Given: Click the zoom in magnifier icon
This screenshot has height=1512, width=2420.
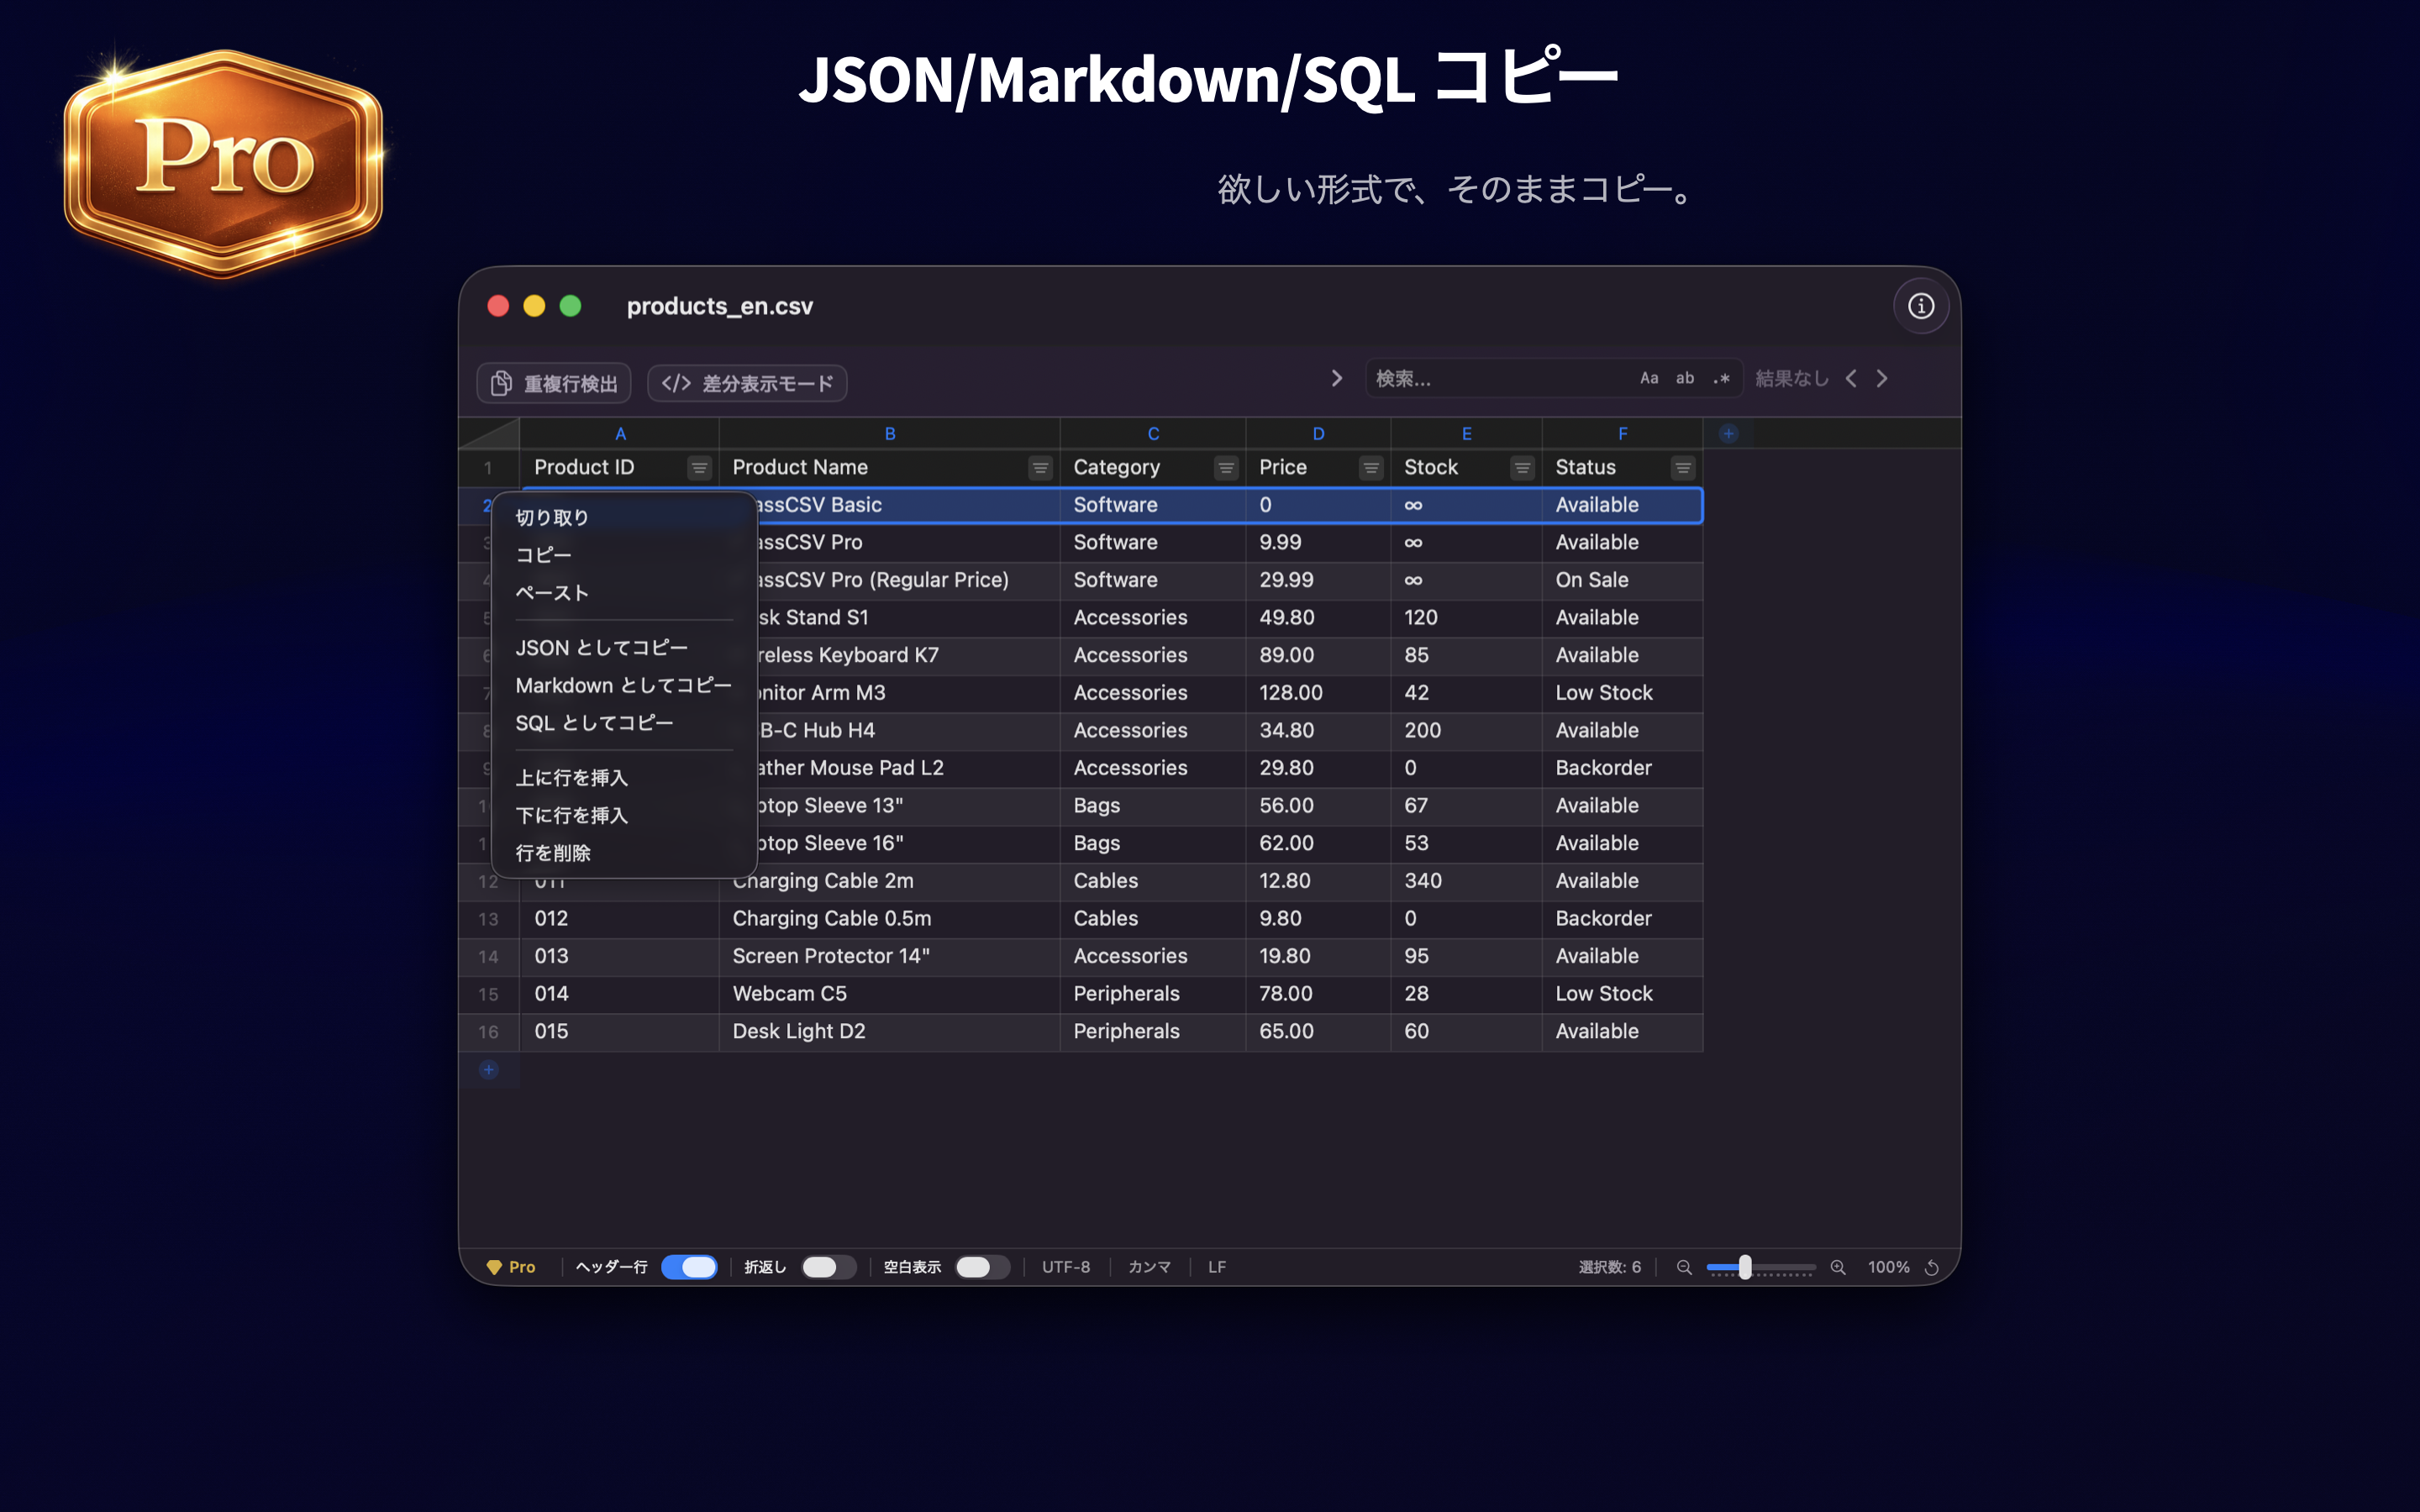Looking at the screenshot, I should [x=1838, y=1267].
